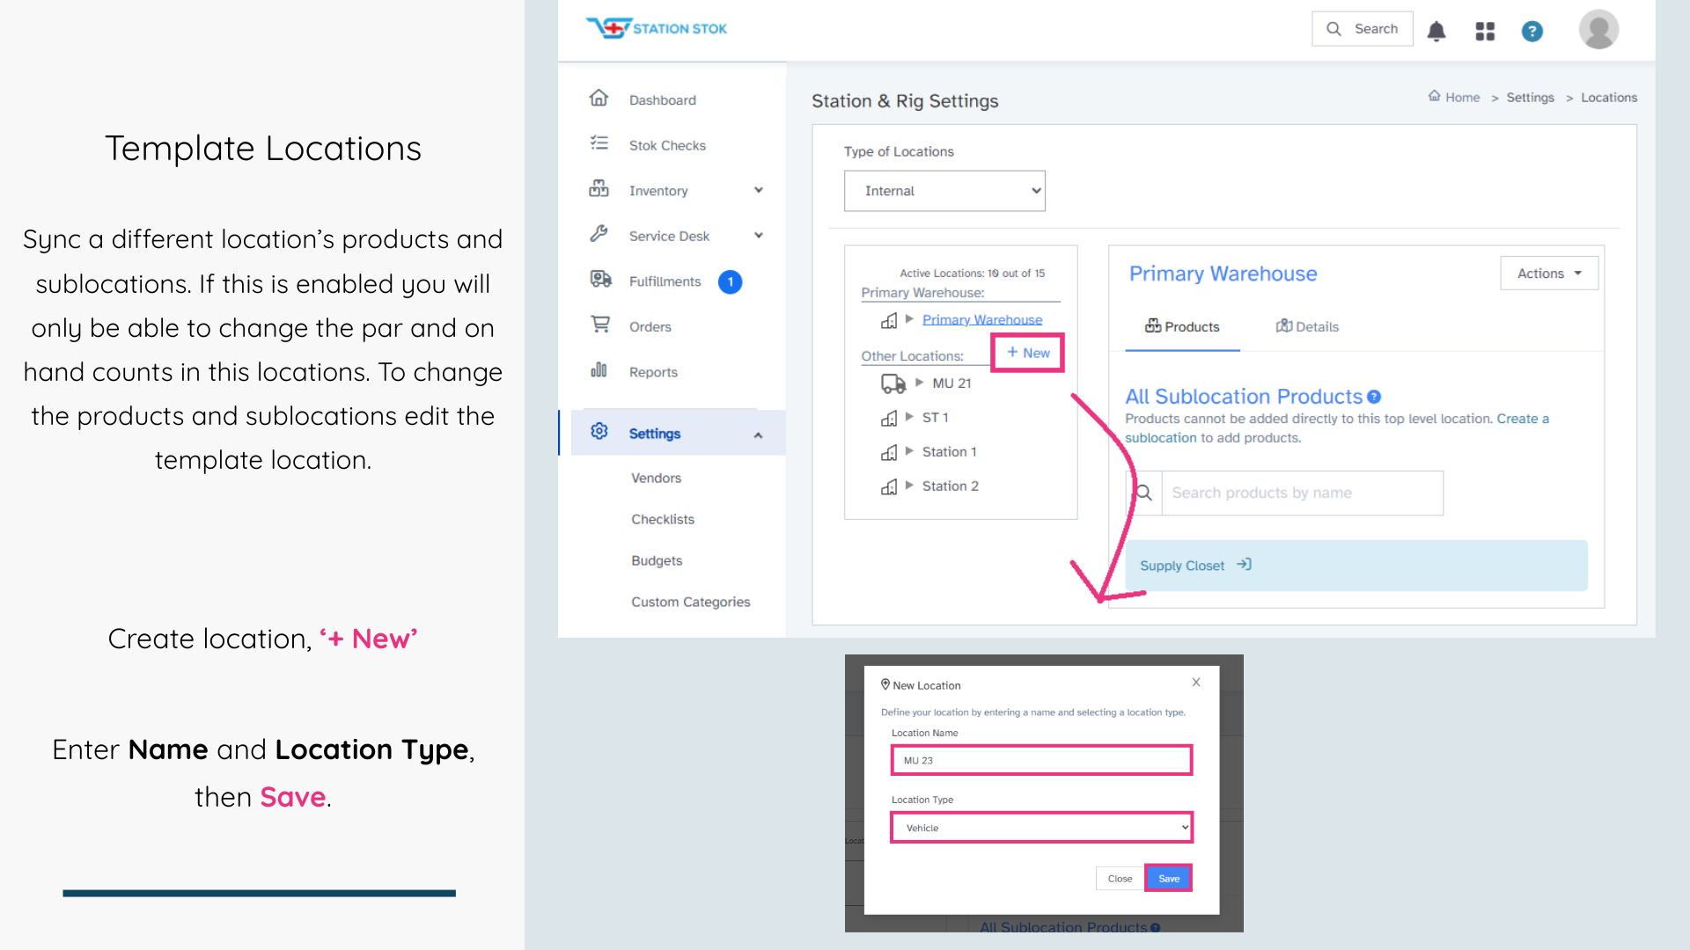
Task: Open the apps grid icon
Action: (x=1485, y=32)
